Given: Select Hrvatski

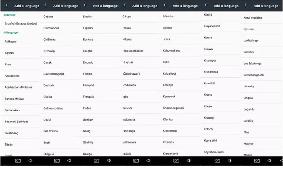Looking at the screenshot, I should 139,62.
